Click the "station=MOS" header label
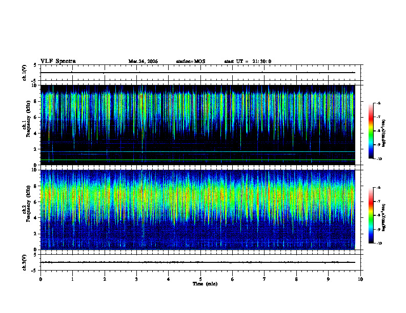Screen dimensions: 406x313 pyautogui.click(x=191, y=61)
